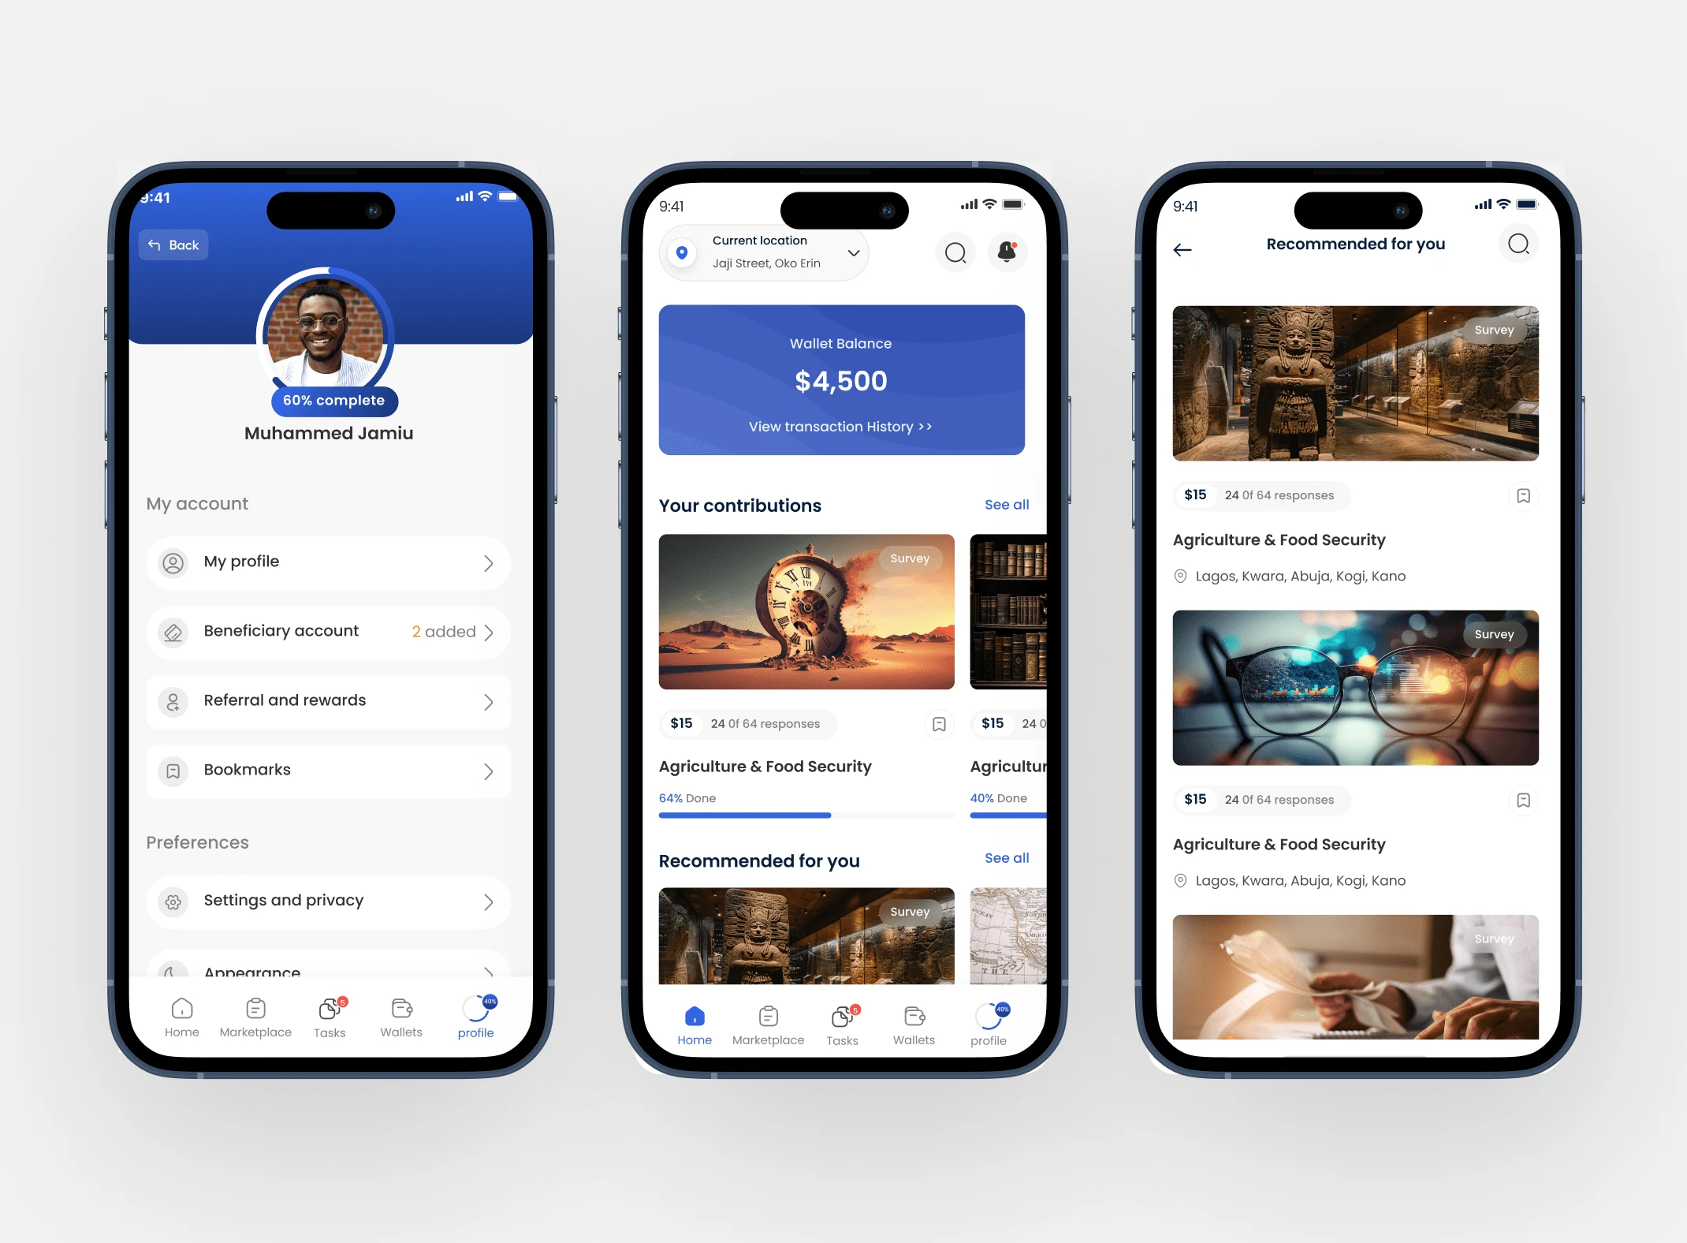Tap the notifications bell icon

point(1008,253)
